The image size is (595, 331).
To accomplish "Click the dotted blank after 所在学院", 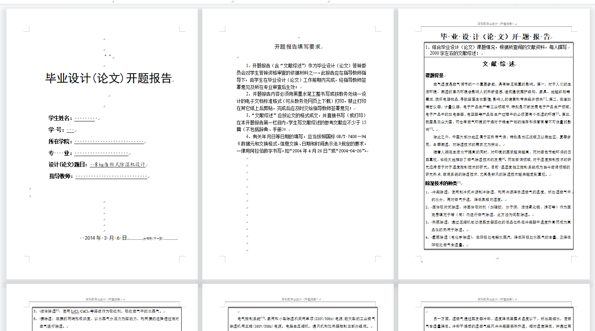I will click(109, 142).
